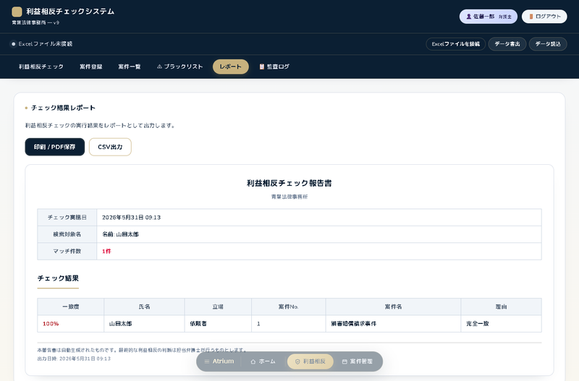Click the Excelファイル未接続 status indicator

(41, 44)
